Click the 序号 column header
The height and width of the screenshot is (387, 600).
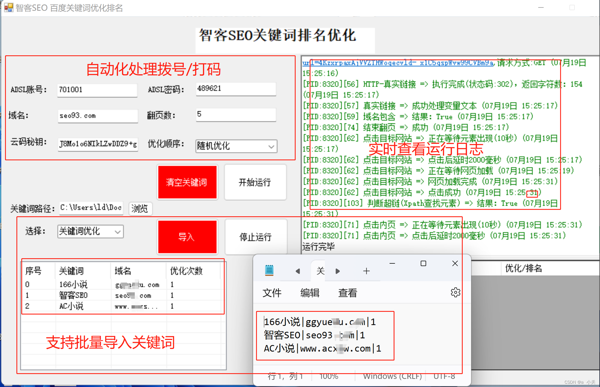click(x=39, y=271)
